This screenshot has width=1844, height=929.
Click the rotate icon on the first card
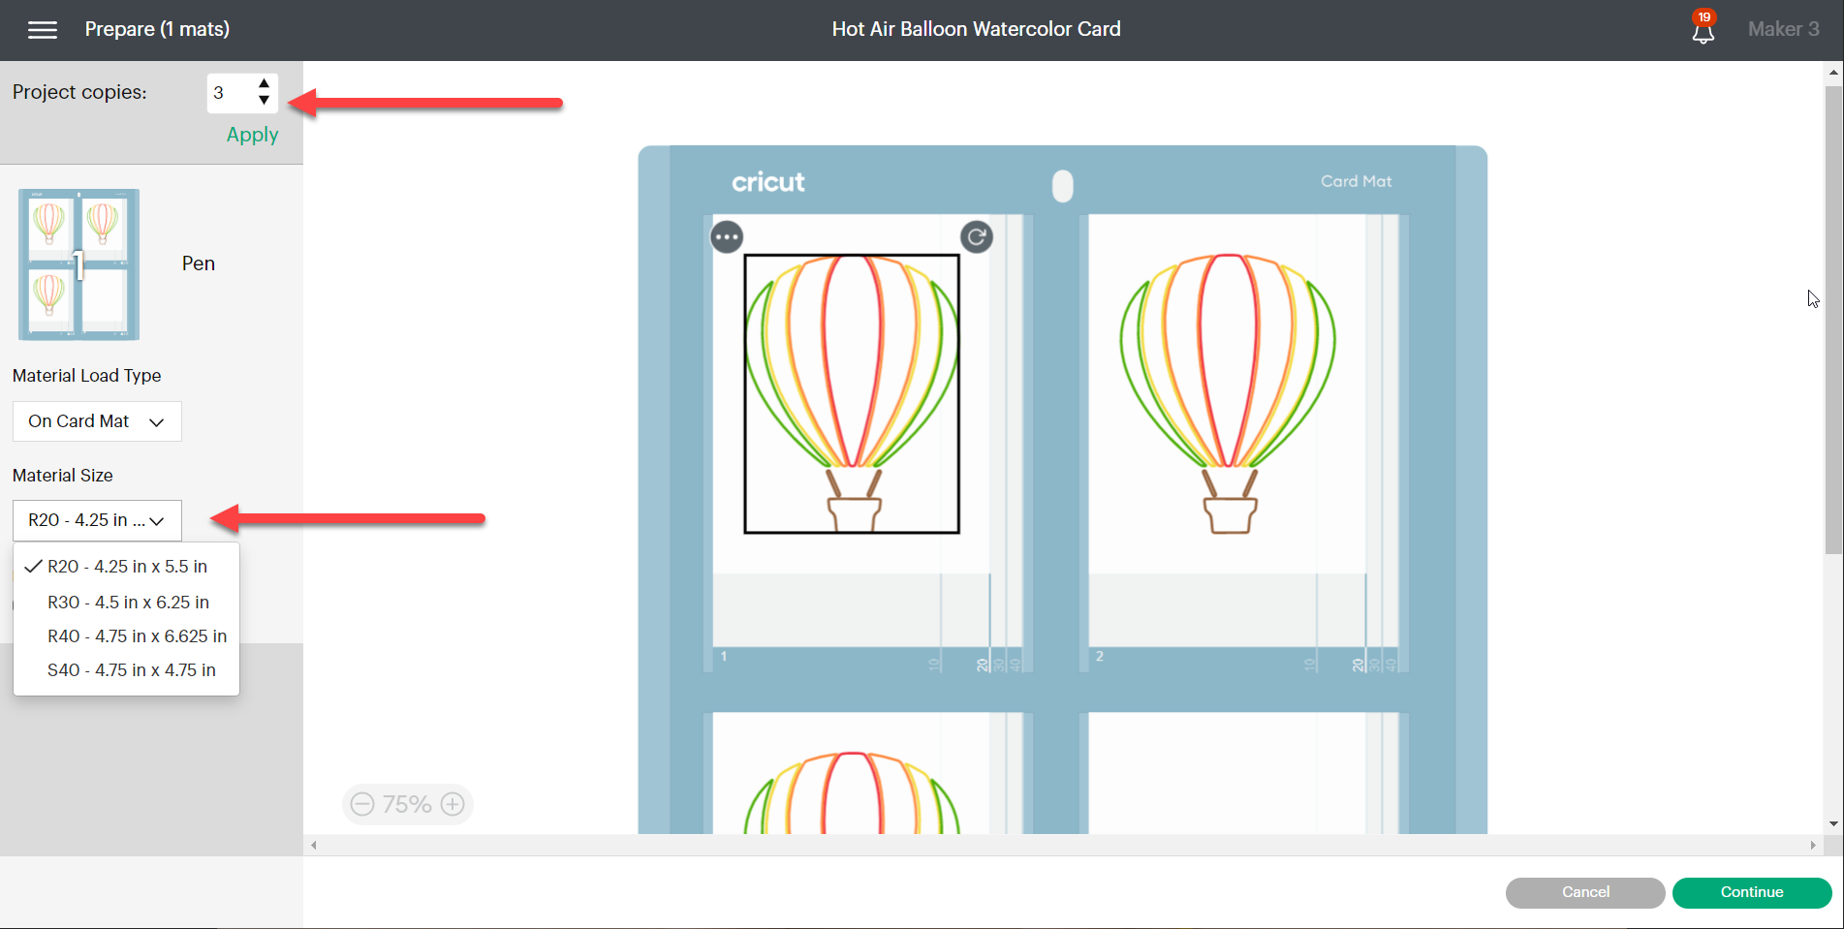tap(976, 237)
